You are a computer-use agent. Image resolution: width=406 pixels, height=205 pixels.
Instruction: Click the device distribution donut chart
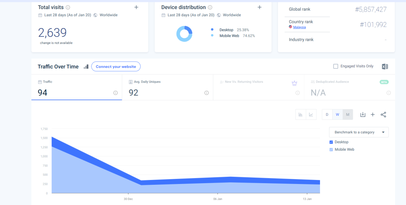point(184,34)
